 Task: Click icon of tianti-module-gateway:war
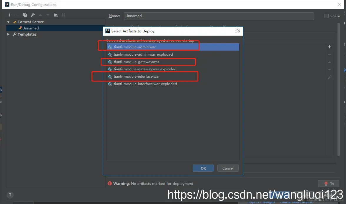coord(110,62)
